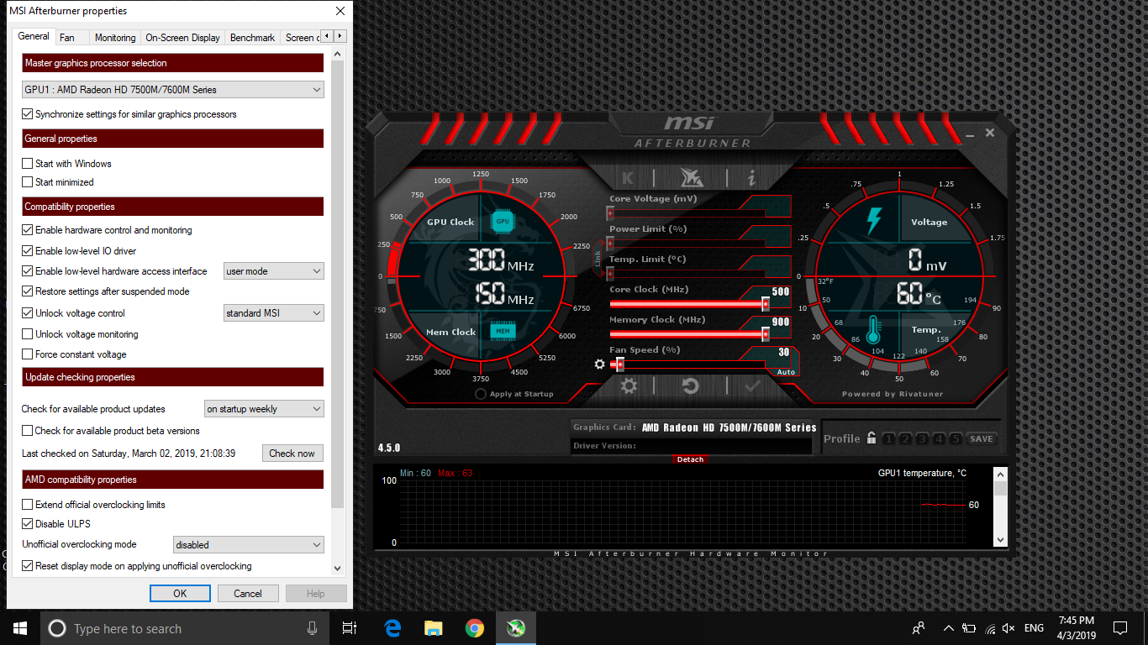Open the MSI oc scanner icon

pyautogui.click(x=690, y=177)
